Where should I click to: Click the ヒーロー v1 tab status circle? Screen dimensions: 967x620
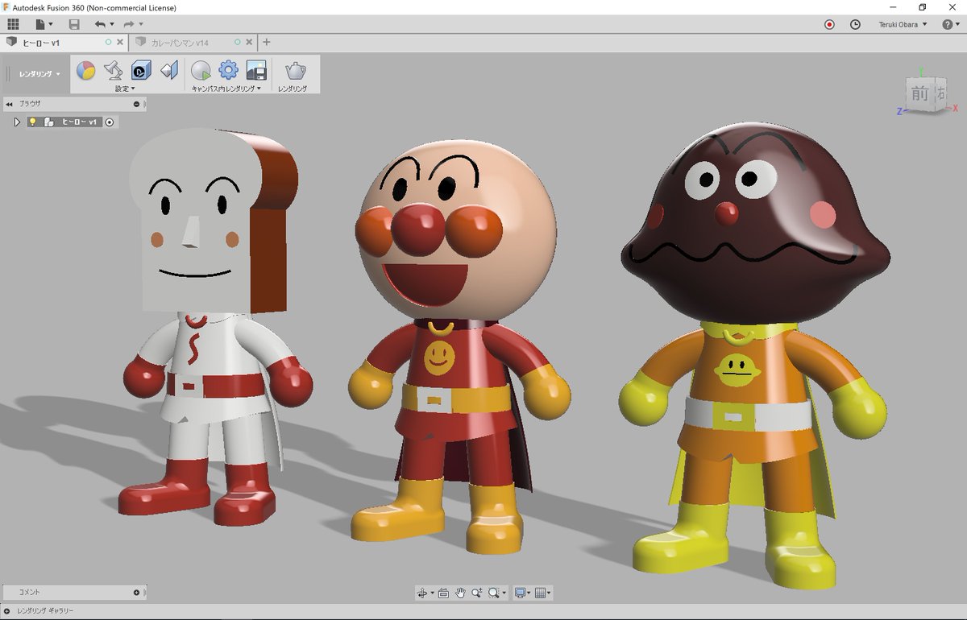click(109, 42)
